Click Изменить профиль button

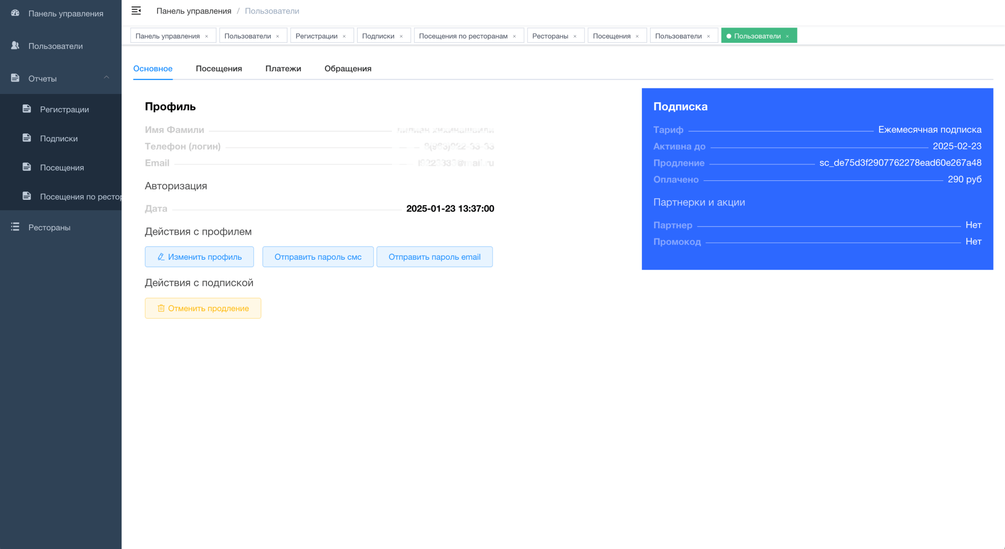coord(199,257)
